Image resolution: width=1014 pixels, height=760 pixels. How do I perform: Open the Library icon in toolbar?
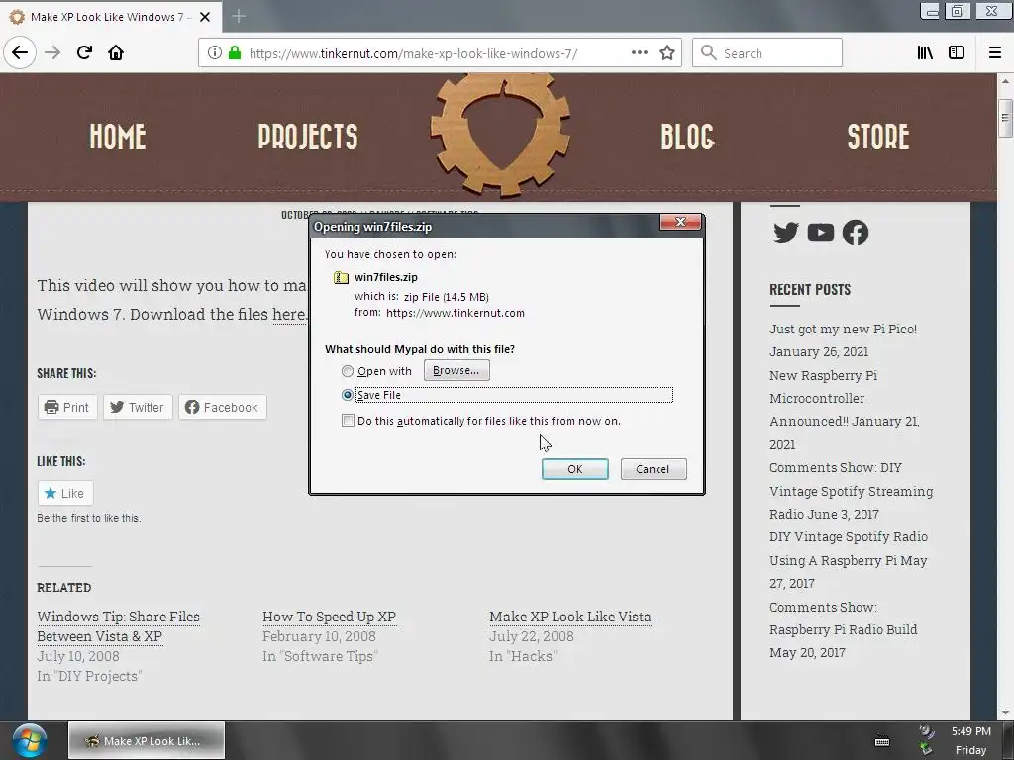[x=926, y=53]
